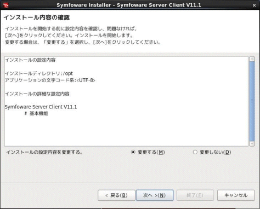The width and height of the screenshot is (260, 209).
Task: Click the text インストールの詳細な設定内容
Action: point(37,94)
